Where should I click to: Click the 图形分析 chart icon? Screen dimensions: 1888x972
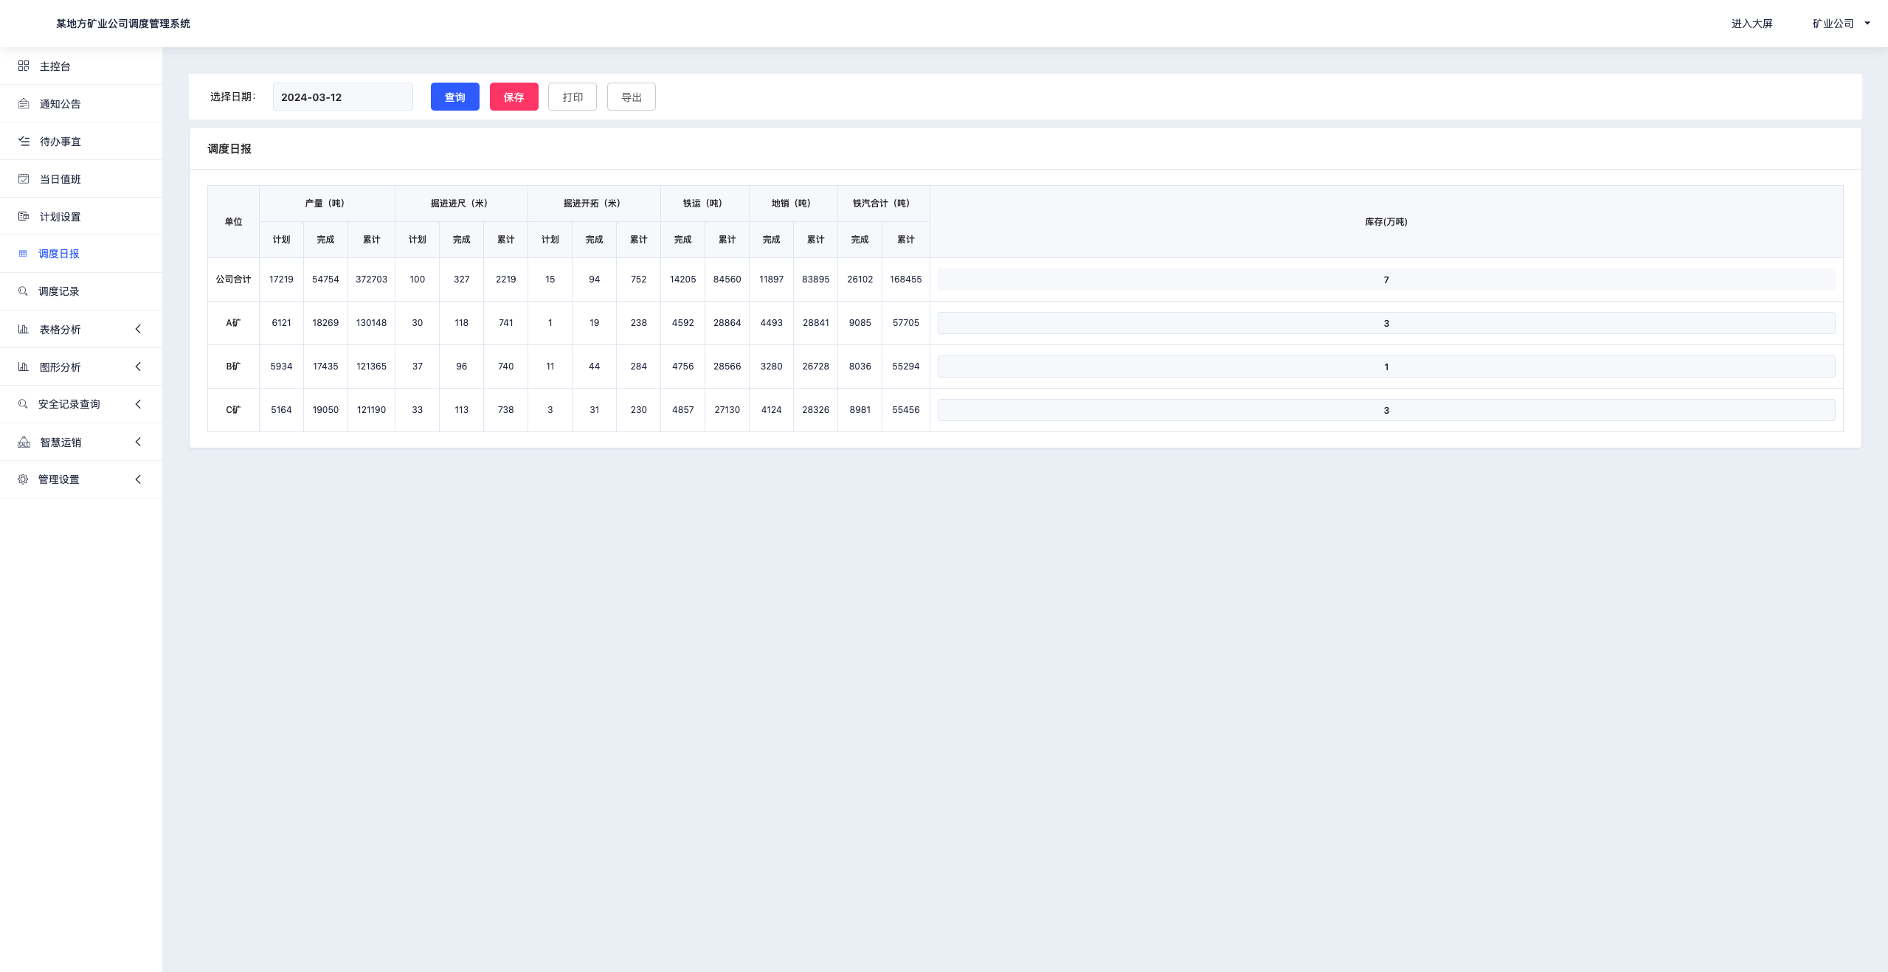24,367
